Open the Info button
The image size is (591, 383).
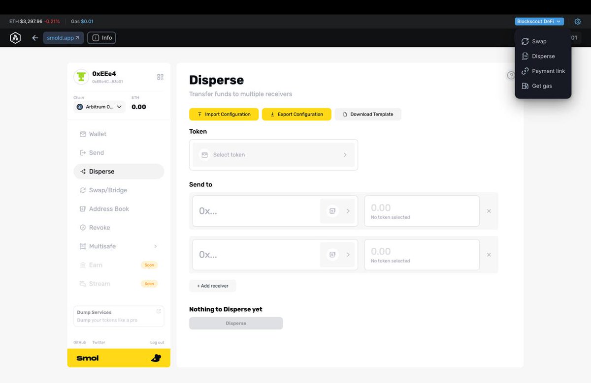[x=101, y=38]
